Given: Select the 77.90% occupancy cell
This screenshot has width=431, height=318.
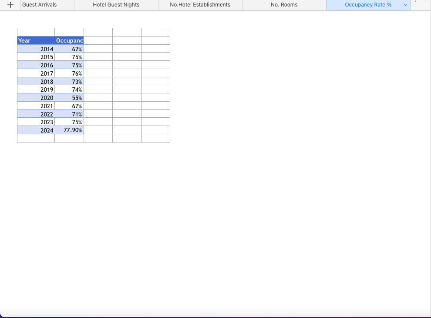Looking at the screenshot, I should point(69,130).
